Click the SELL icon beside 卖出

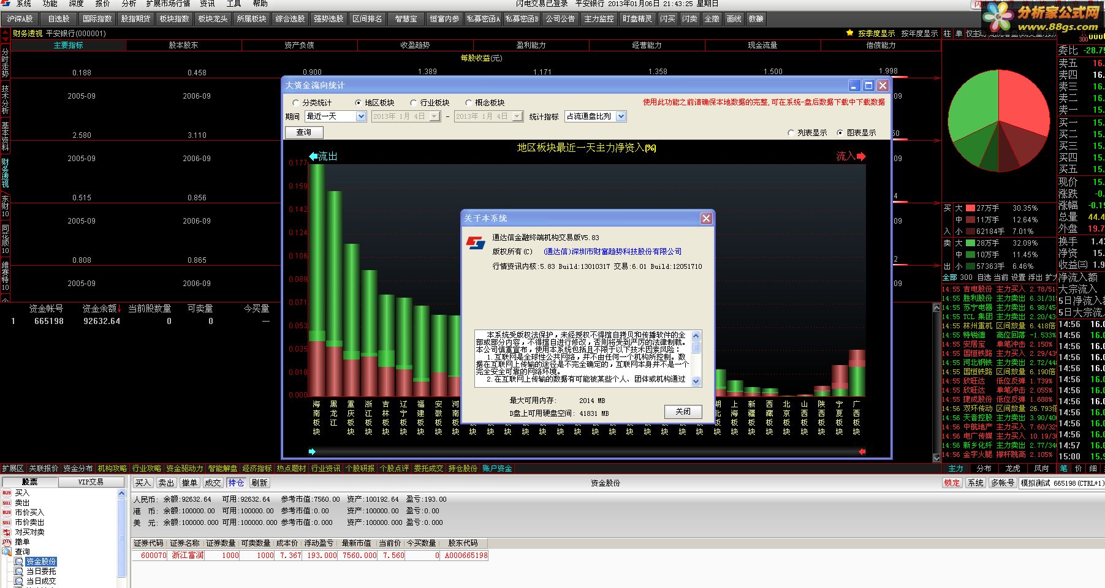(7, 502)
